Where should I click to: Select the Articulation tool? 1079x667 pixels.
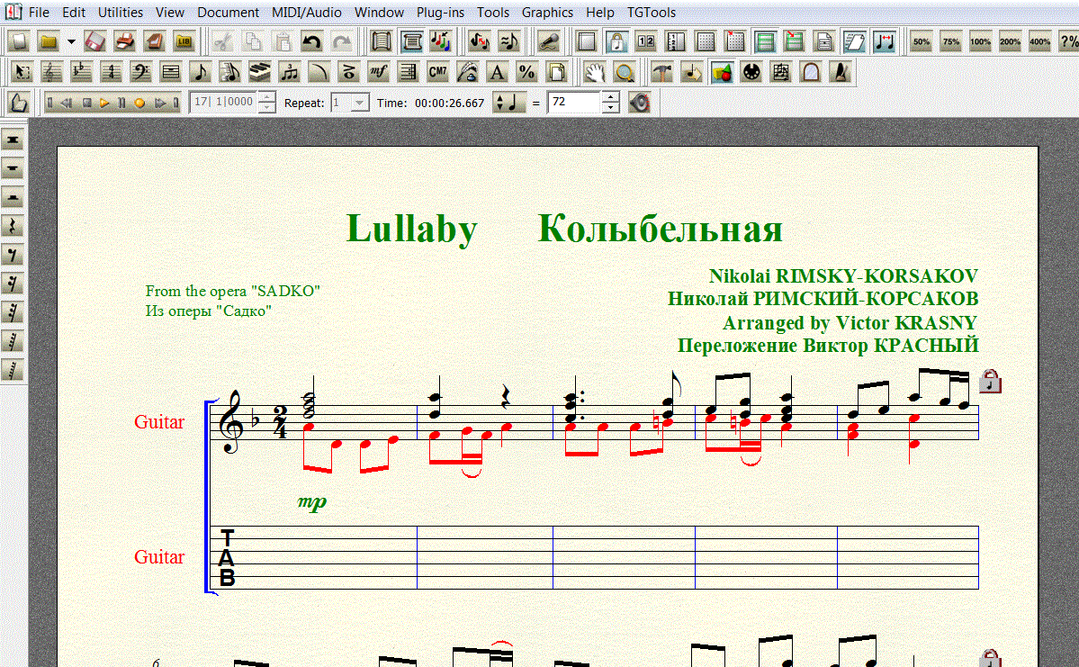[x=348, y=72]
